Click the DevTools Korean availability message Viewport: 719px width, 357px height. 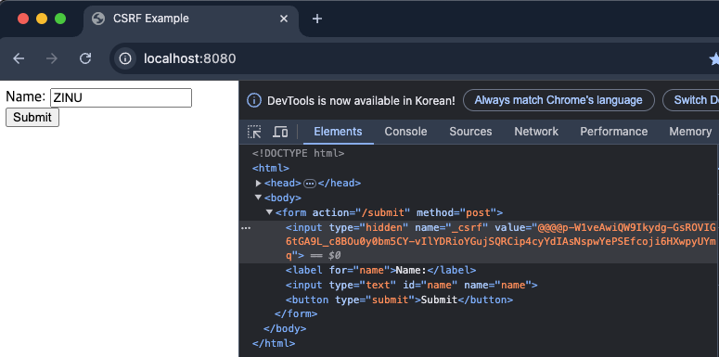tap(361, 100)
